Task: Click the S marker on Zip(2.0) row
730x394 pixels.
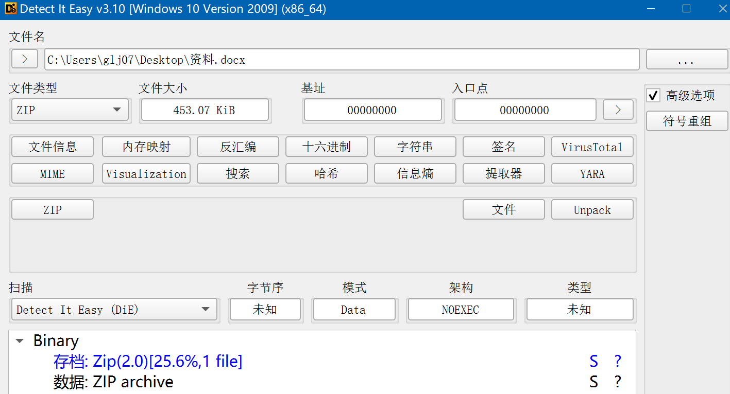Action: 594,362
